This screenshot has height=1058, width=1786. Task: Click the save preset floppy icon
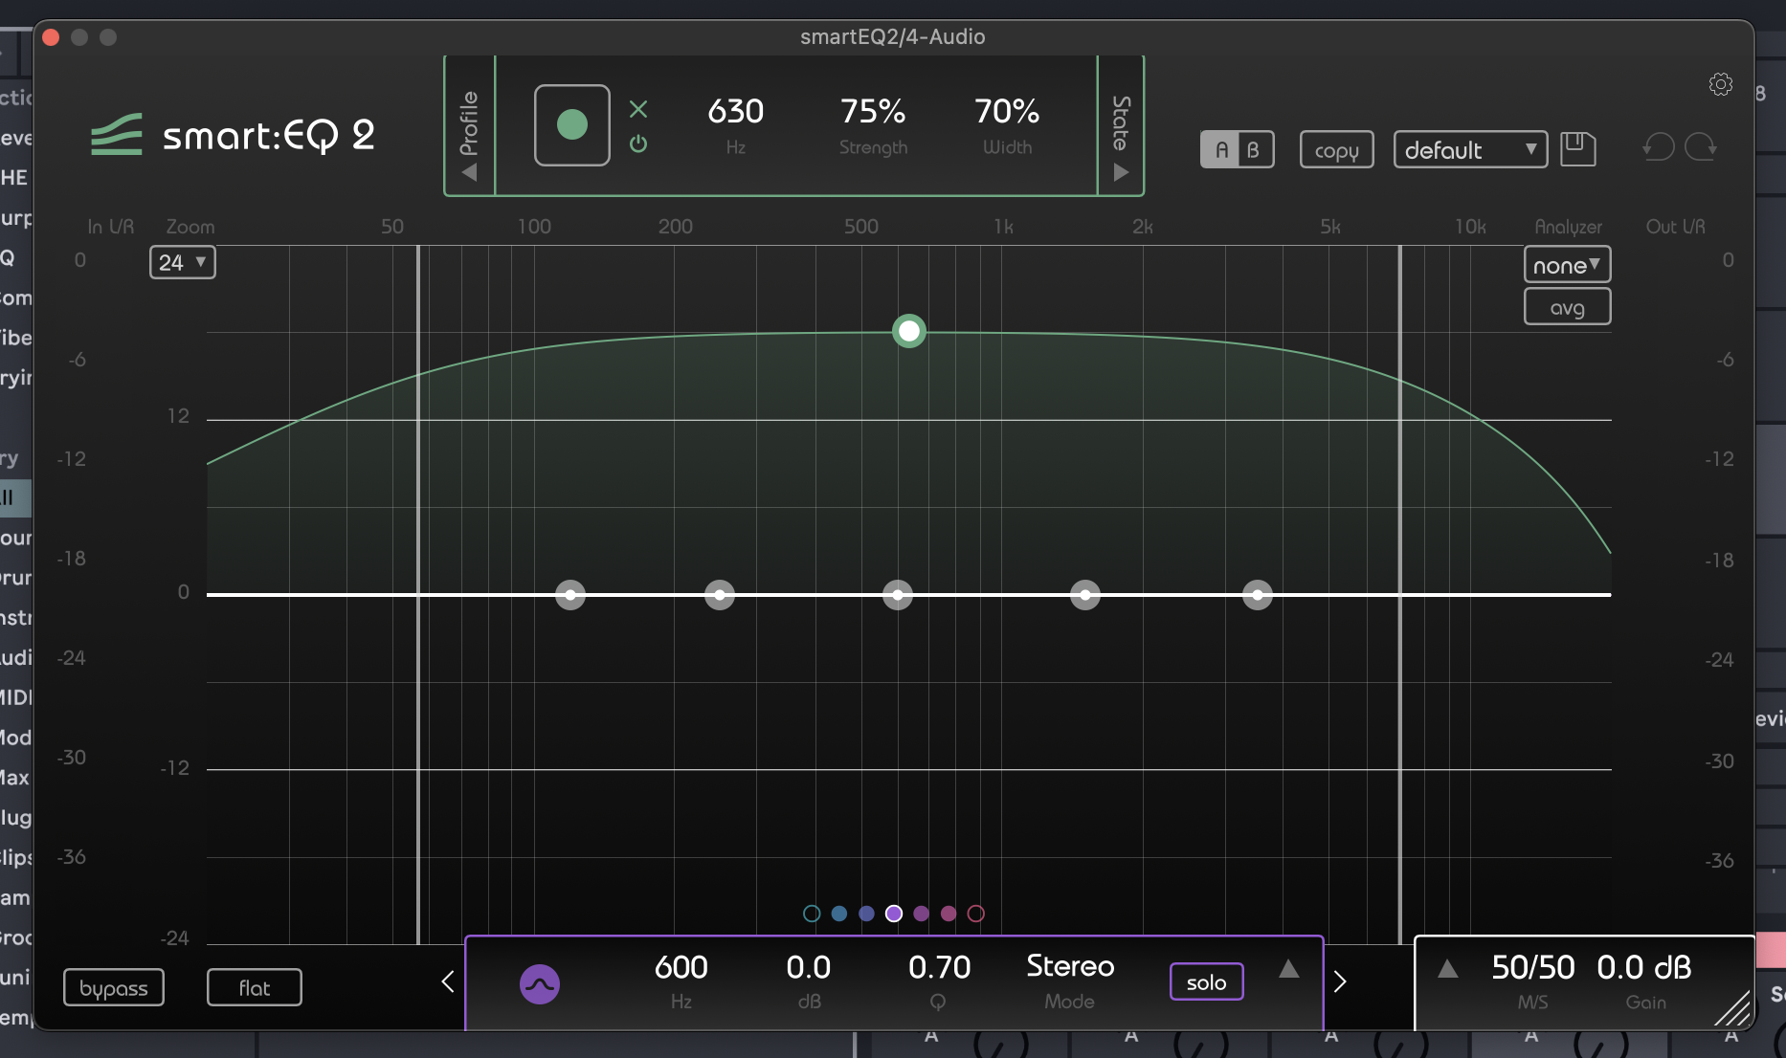1577,149
